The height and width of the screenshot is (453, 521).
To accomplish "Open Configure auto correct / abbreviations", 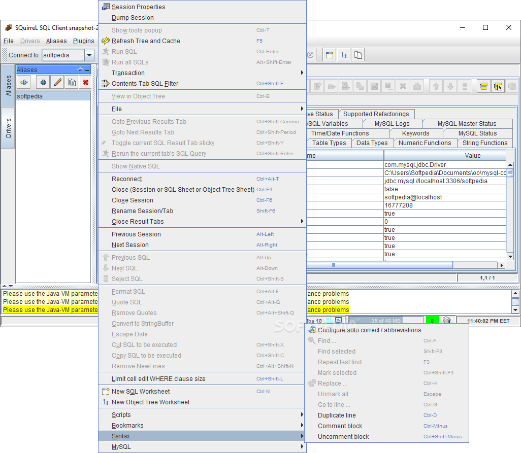I will (x=386, y=330).
